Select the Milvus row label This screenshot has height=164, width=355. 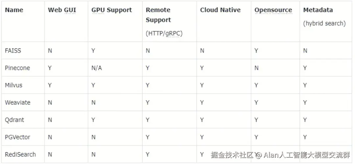coord(14,85)
